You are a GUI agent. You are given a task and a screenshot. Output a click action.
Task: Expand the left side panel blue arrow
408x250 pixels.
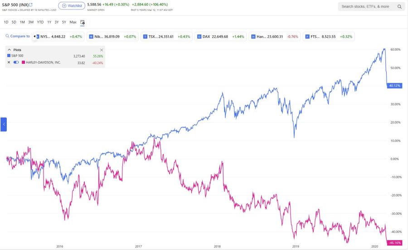4,124
